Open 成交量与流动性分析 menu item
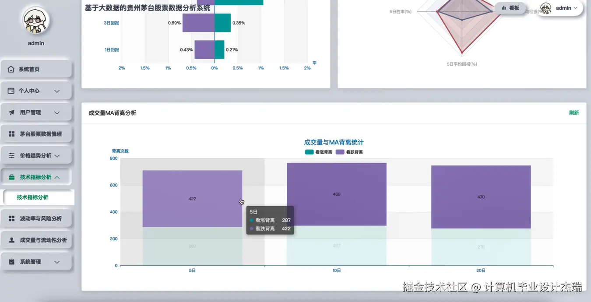This screenshot has height=302, width=591. click(x=36, y=240)
